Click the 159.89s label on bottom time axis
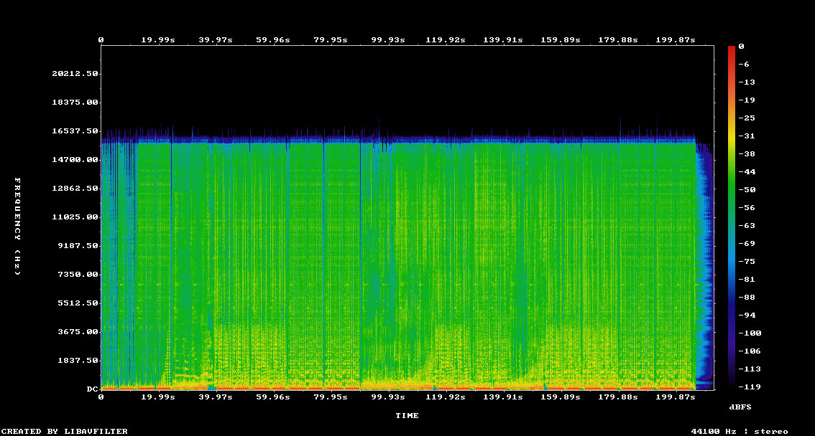This screenshot has width=815, height=436. 561,397
